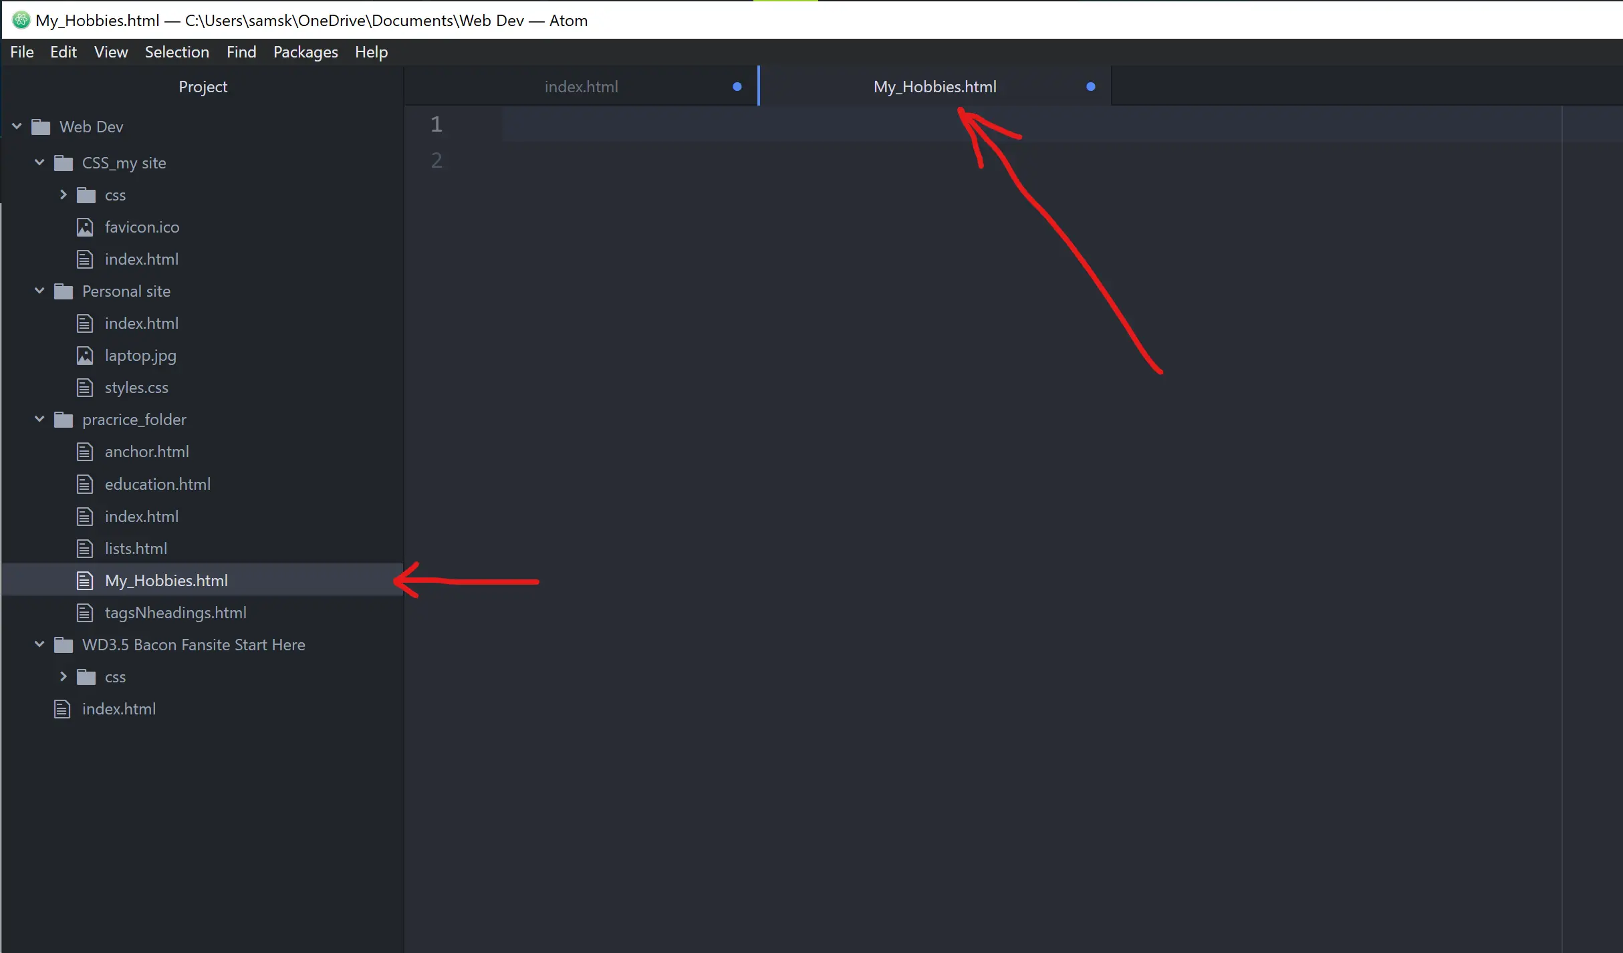Click the My_Hobbies.html file icon in tree

tap(85, 581)
